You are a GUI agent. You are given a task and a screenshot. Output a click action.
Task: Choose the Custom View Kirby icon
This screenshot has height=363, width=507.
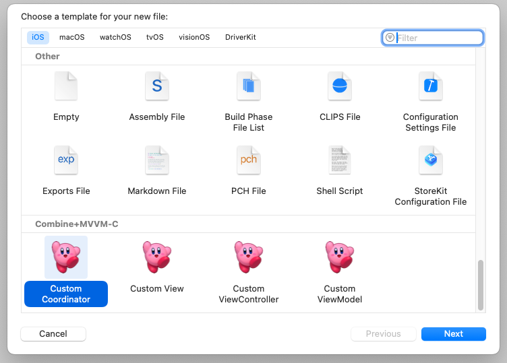pyautogui.click(x=157, y=257)
